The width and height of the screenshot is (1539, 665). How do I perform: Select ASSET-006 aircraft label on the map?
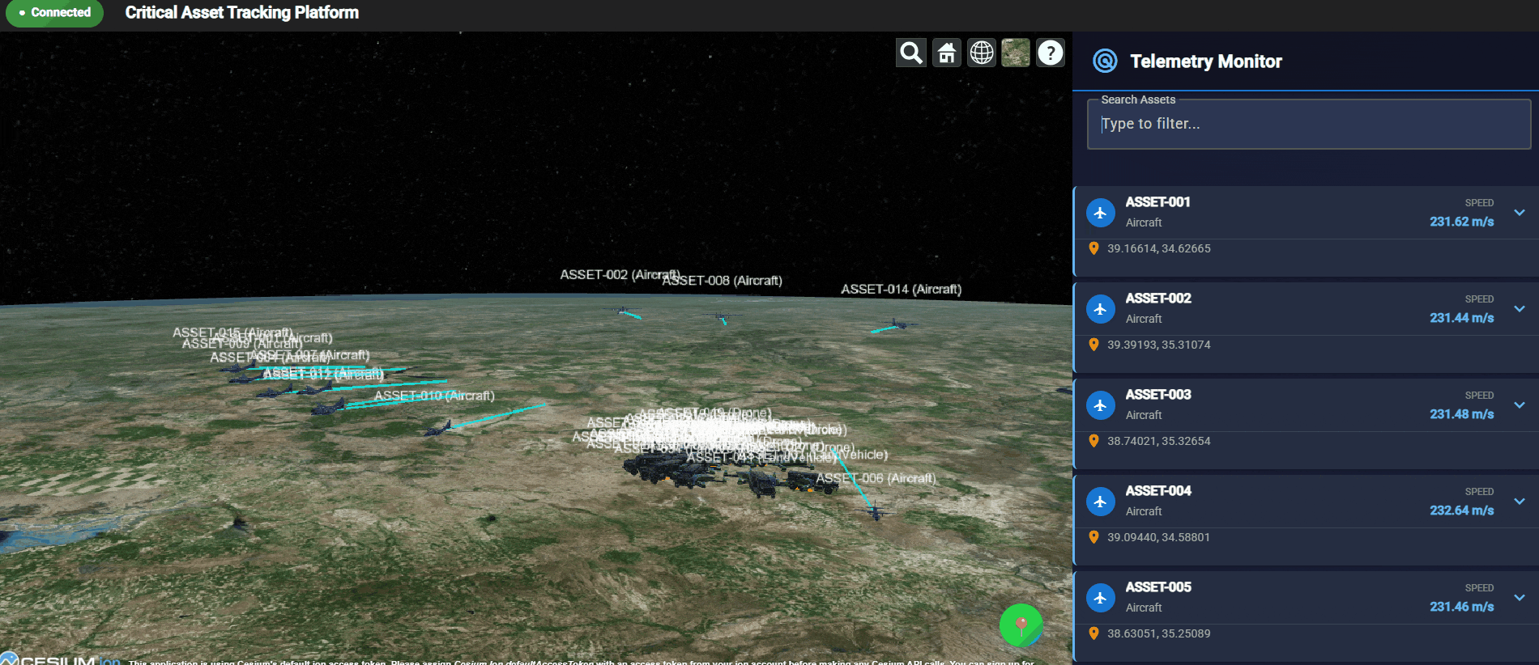[x=876, y=479]
